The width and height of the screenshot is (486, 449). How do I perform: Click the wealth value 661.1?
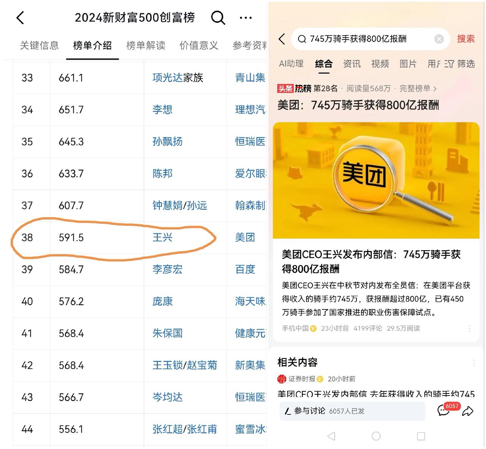point(71,78)
